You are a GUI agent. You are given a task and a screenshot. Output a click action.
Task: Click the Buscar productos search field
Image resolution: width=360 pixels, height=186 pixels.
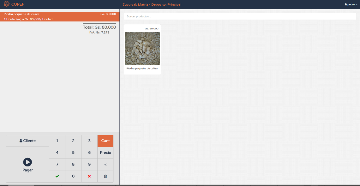[240, 16]
